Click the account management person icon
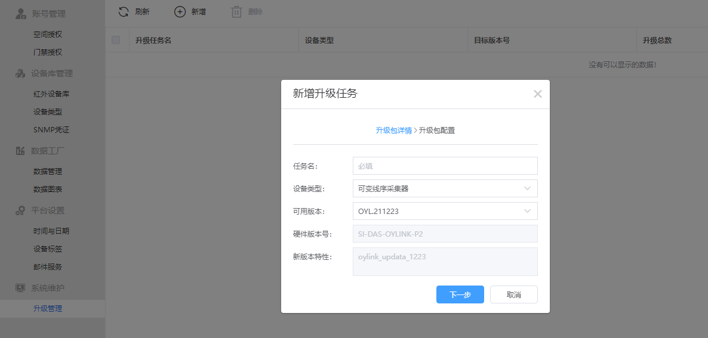This screenshot has width=708, height=338. click(20, 14)
